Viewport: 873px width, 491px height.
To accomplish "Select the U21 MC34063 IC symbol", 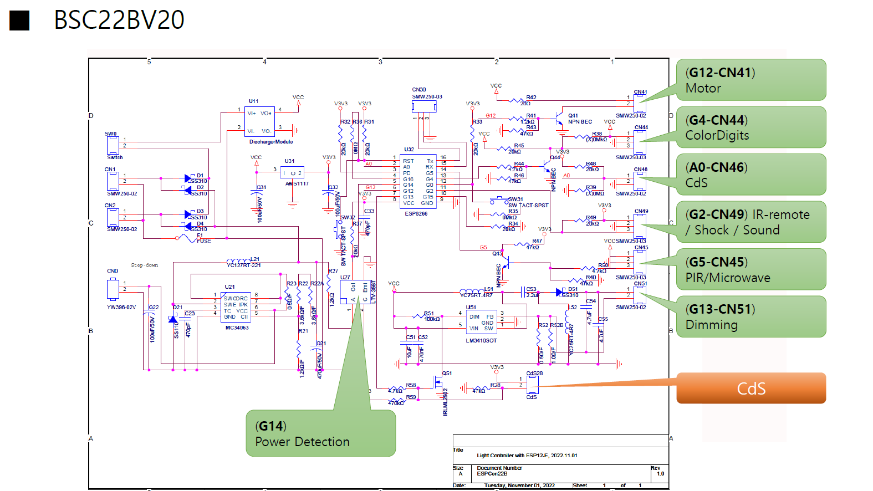I will point(236,308).
